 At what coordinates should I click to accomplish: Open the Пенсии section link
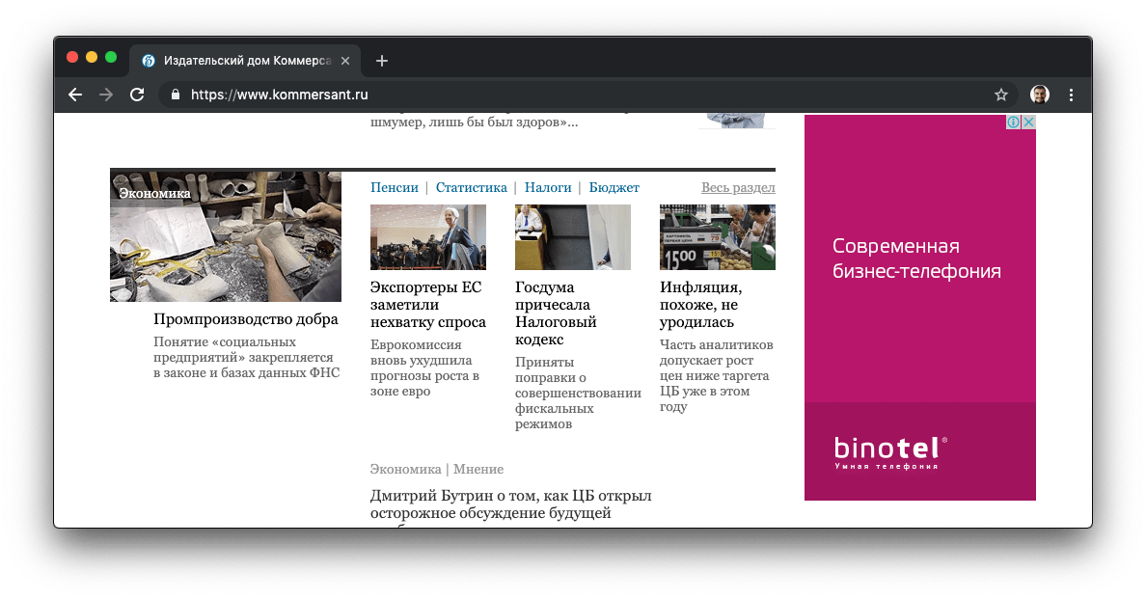[395, 187]
